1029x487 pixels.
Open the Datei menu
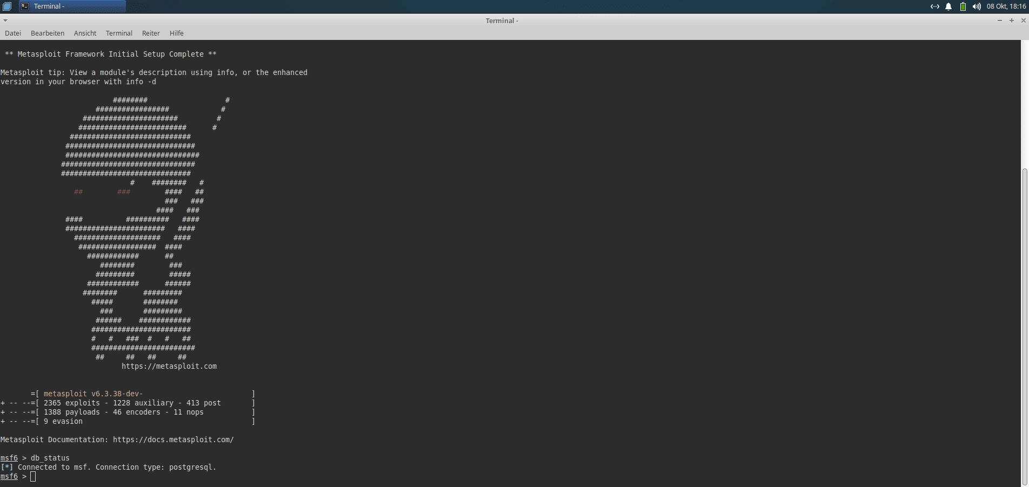[13, 33]
